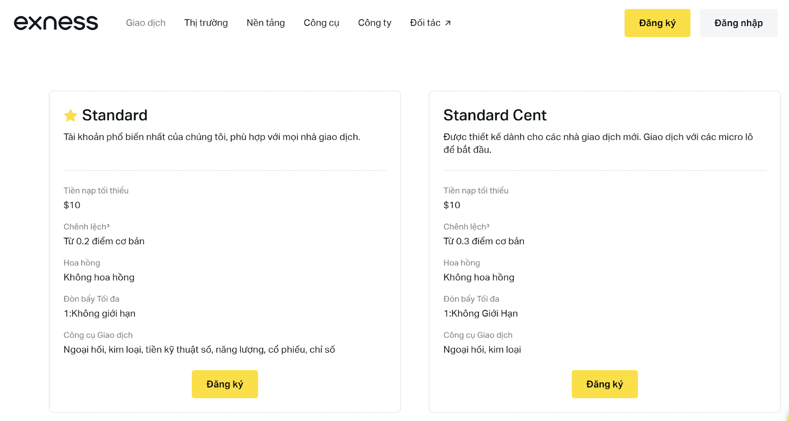Image resolution: width=789 pixels, height=421 pixels.
Task: Select the Standard Cent account title
Action: click(x=495, y=115)
